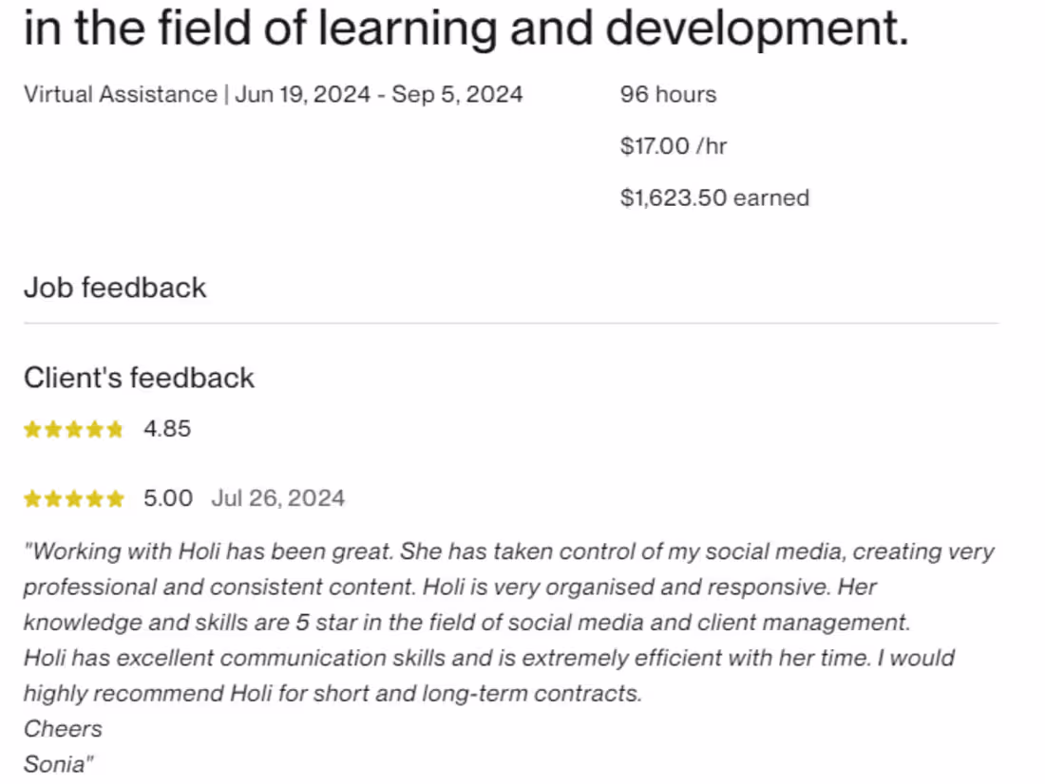Click the Jun 19, 2024 - Sep 5, 2024 date range
1045x784 pixels.
379,95
